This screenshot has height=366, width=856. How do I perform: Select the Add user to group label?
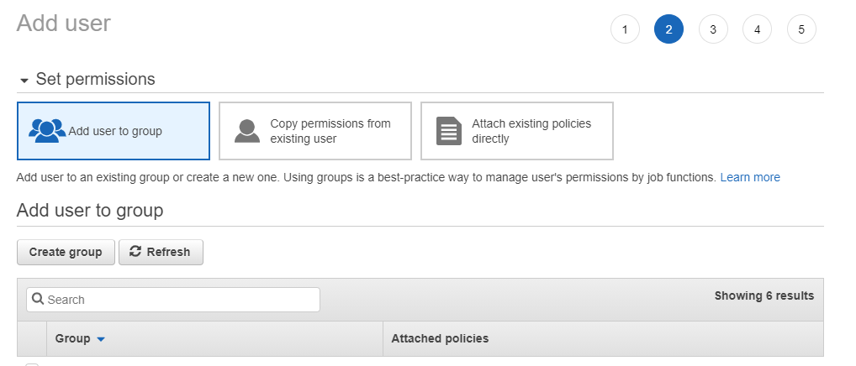coord(115,131)
